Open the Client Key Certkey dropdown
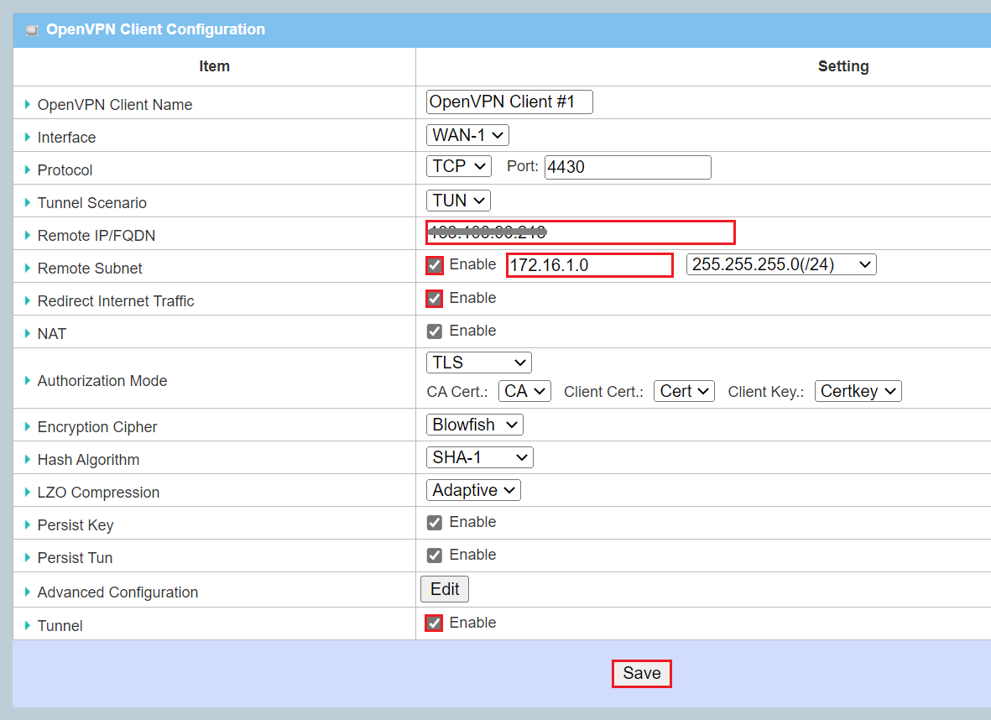The width and height of the screenshot is (991, 720). [x=858, y=391]
